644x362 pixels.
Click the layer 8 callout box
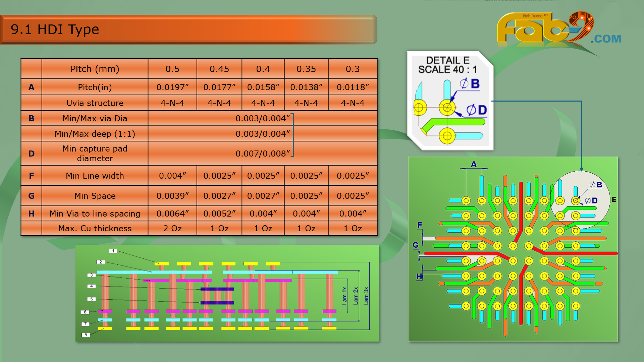86,335
